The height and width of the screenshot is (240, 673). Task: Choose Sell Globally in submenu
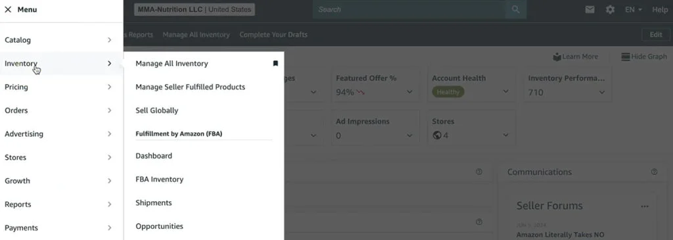point(156,110)
